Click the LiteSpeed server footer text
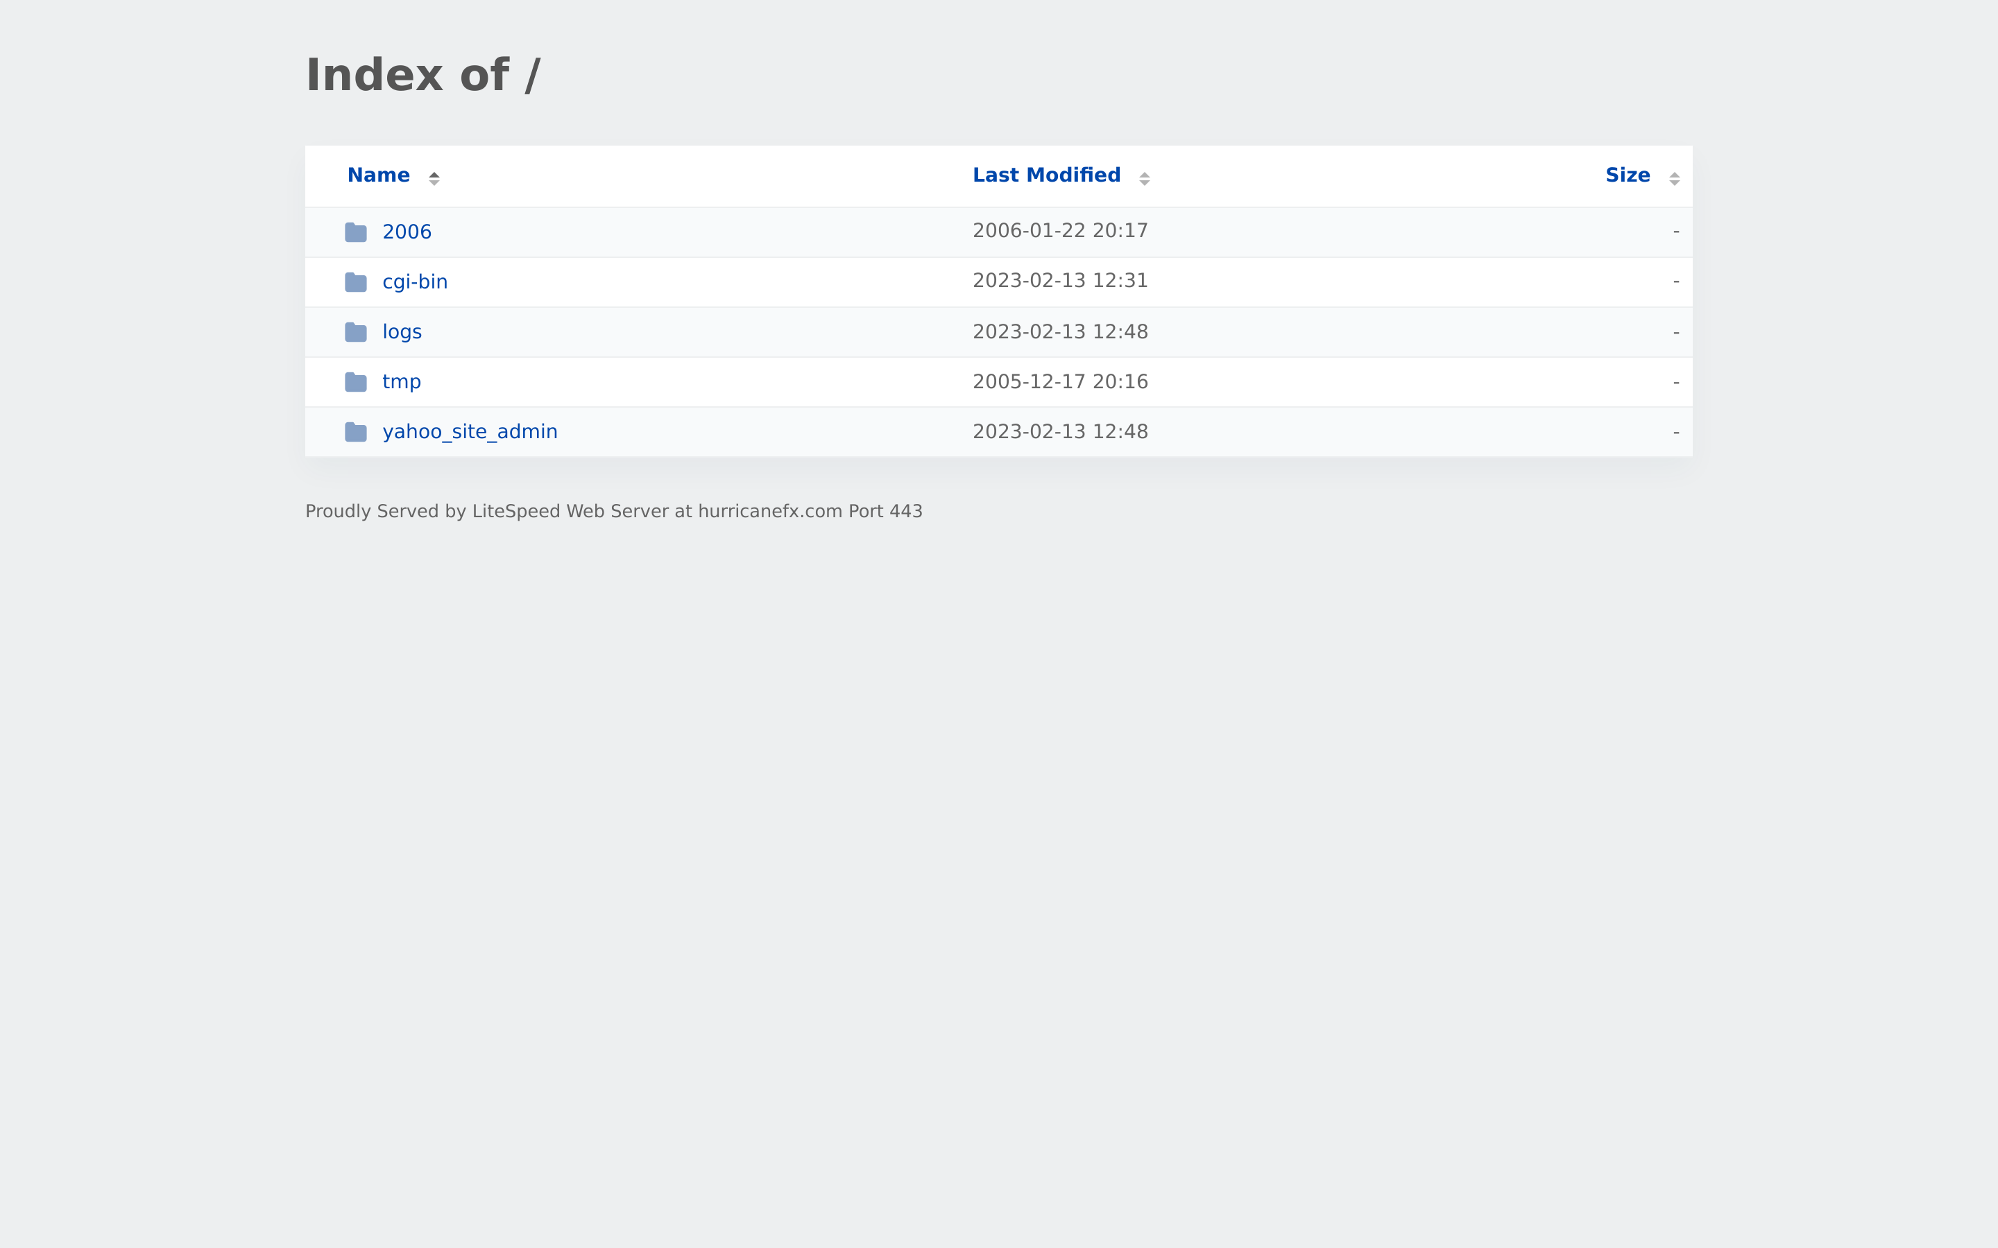This screenshot has width=1998, height=1248. coord(614,511)
